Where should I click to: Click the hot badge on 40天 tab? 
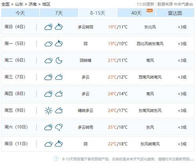click(150, 11)
